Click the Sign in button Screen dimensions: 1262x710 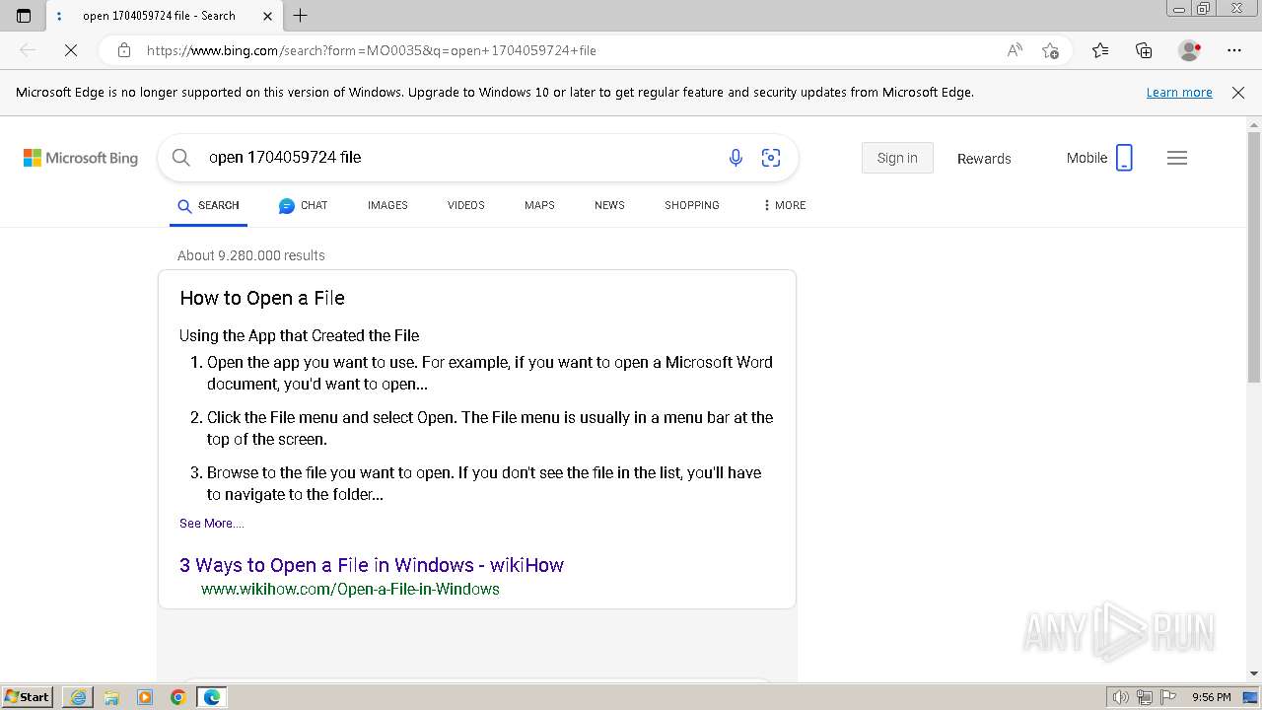pos(897,158)
